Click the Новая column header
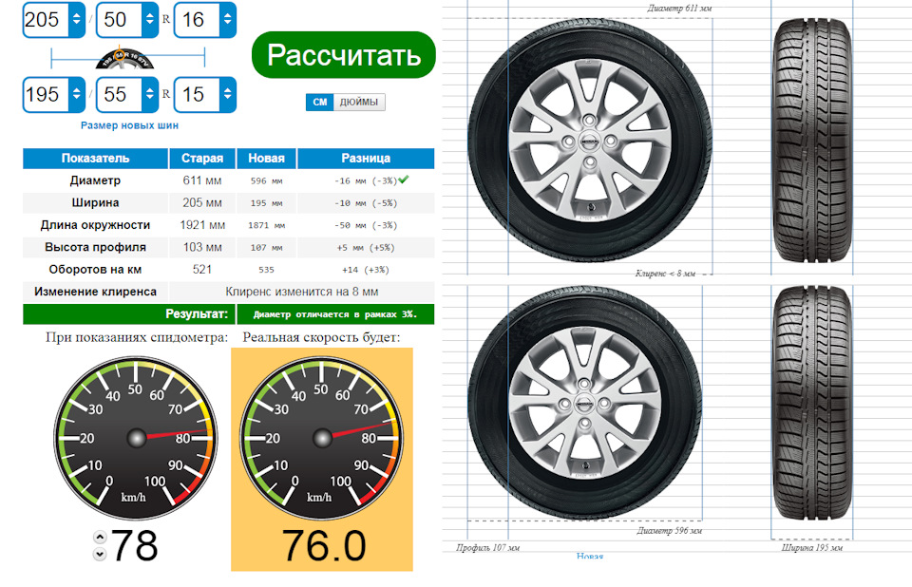 tap(266, 159)
